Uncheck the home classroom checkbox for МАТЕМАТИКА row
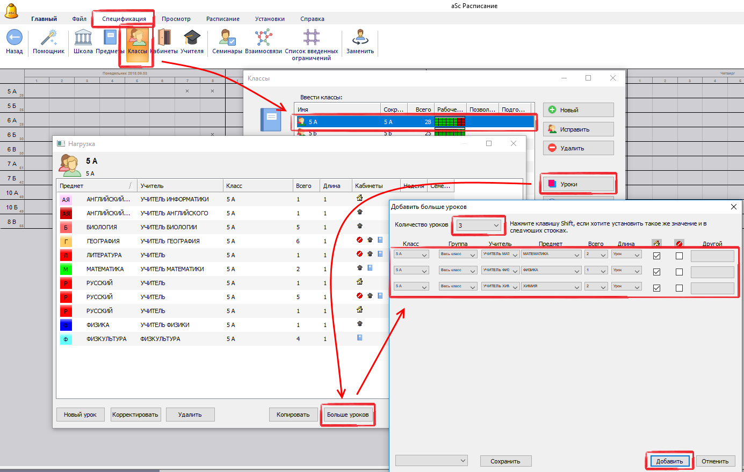This screenshot has height=472, width=744. click(x=656, y=256)
